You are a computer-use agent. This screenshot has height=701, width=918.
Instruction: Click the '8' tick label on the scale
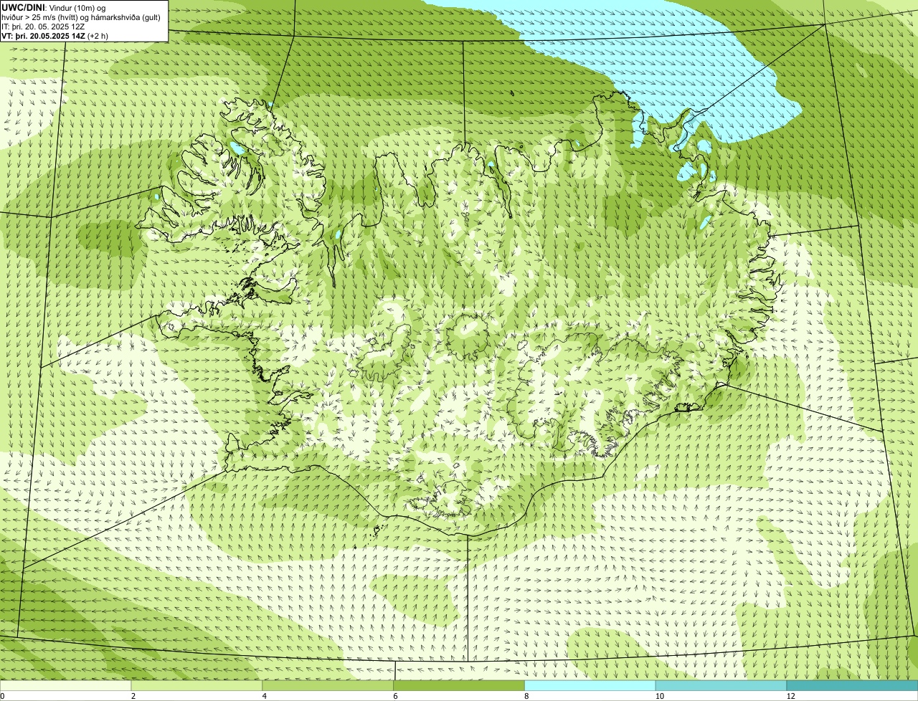pos(526,696)
